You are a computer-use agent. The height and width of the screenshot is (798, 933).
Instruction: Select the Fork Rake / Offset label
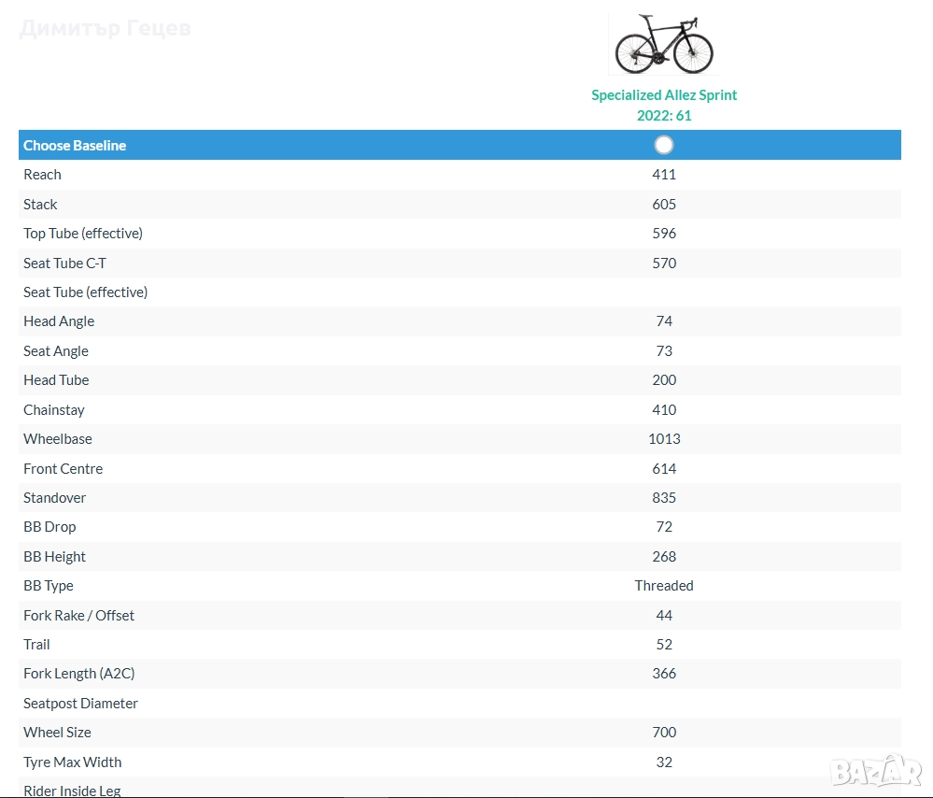coord(78,615)
